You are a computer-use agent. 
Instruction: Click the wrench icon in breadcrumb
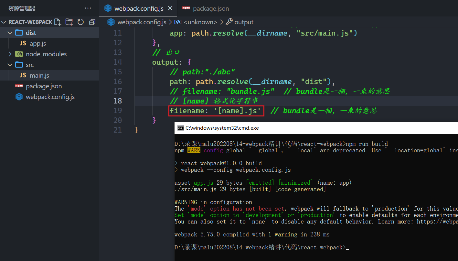point(229,22)
